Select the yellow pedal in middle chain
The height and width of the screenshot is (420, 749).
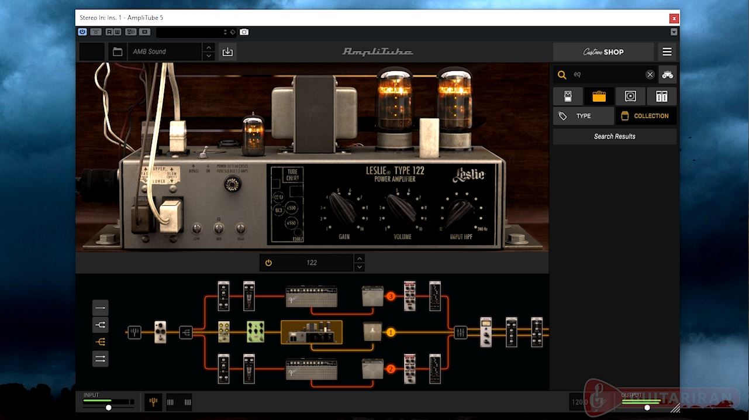click(224, 332)
